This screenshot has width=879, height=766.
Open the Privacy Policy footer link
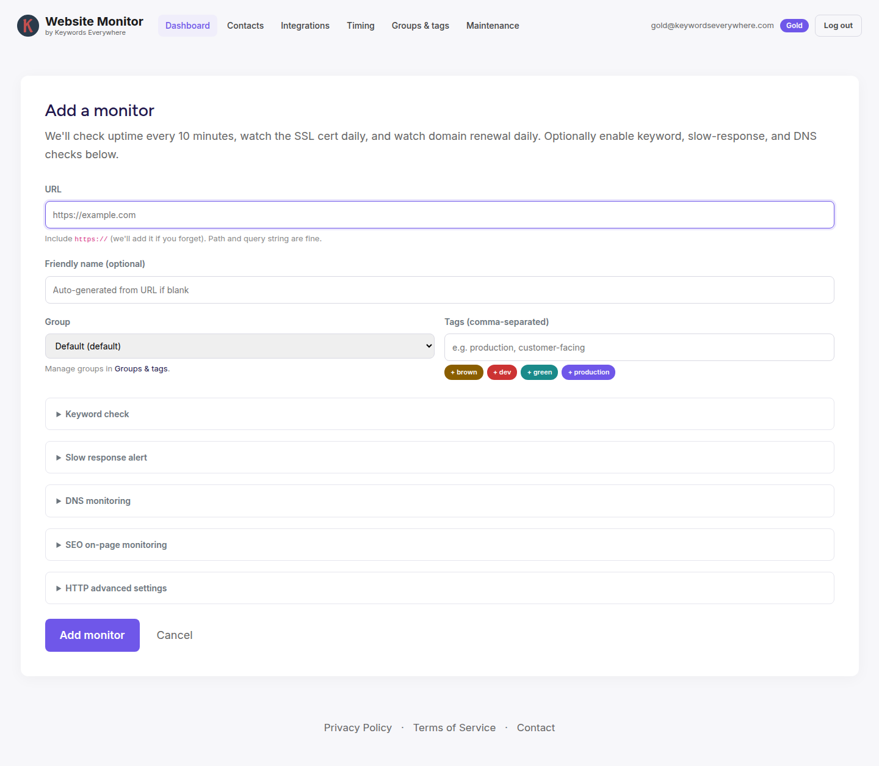pos(358,728)
